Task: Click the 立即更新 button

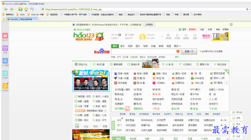Action: tap(149, 25)
